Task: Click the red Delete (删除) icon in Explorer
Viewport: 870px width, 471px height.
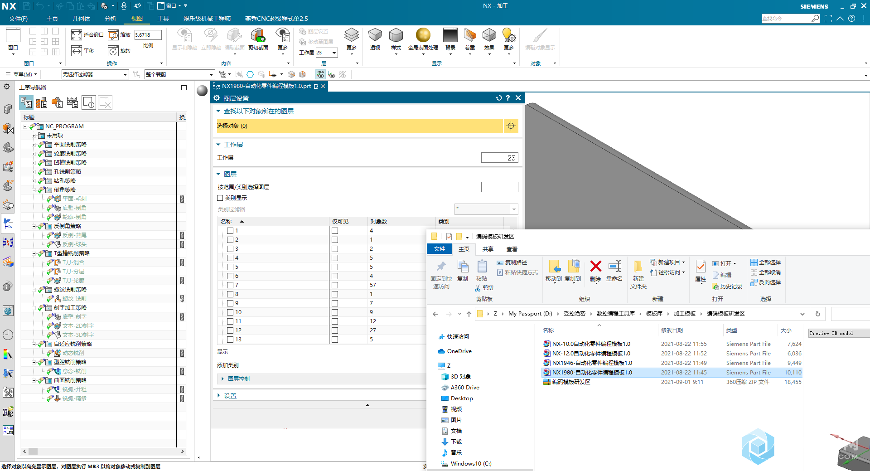Action: click(595, 266)
